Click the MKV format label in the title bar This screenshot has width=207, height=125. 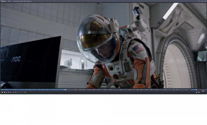[9, 1]
